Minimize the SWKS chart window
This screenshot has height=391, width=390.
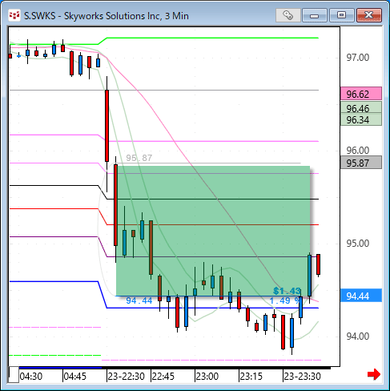point(315,15)
